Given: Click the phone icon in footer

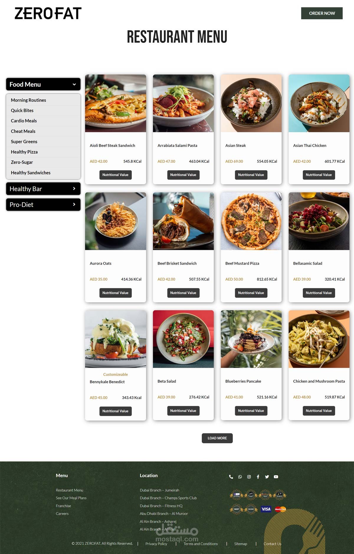Looking at the screenshot, I should [x=231, y=477].
